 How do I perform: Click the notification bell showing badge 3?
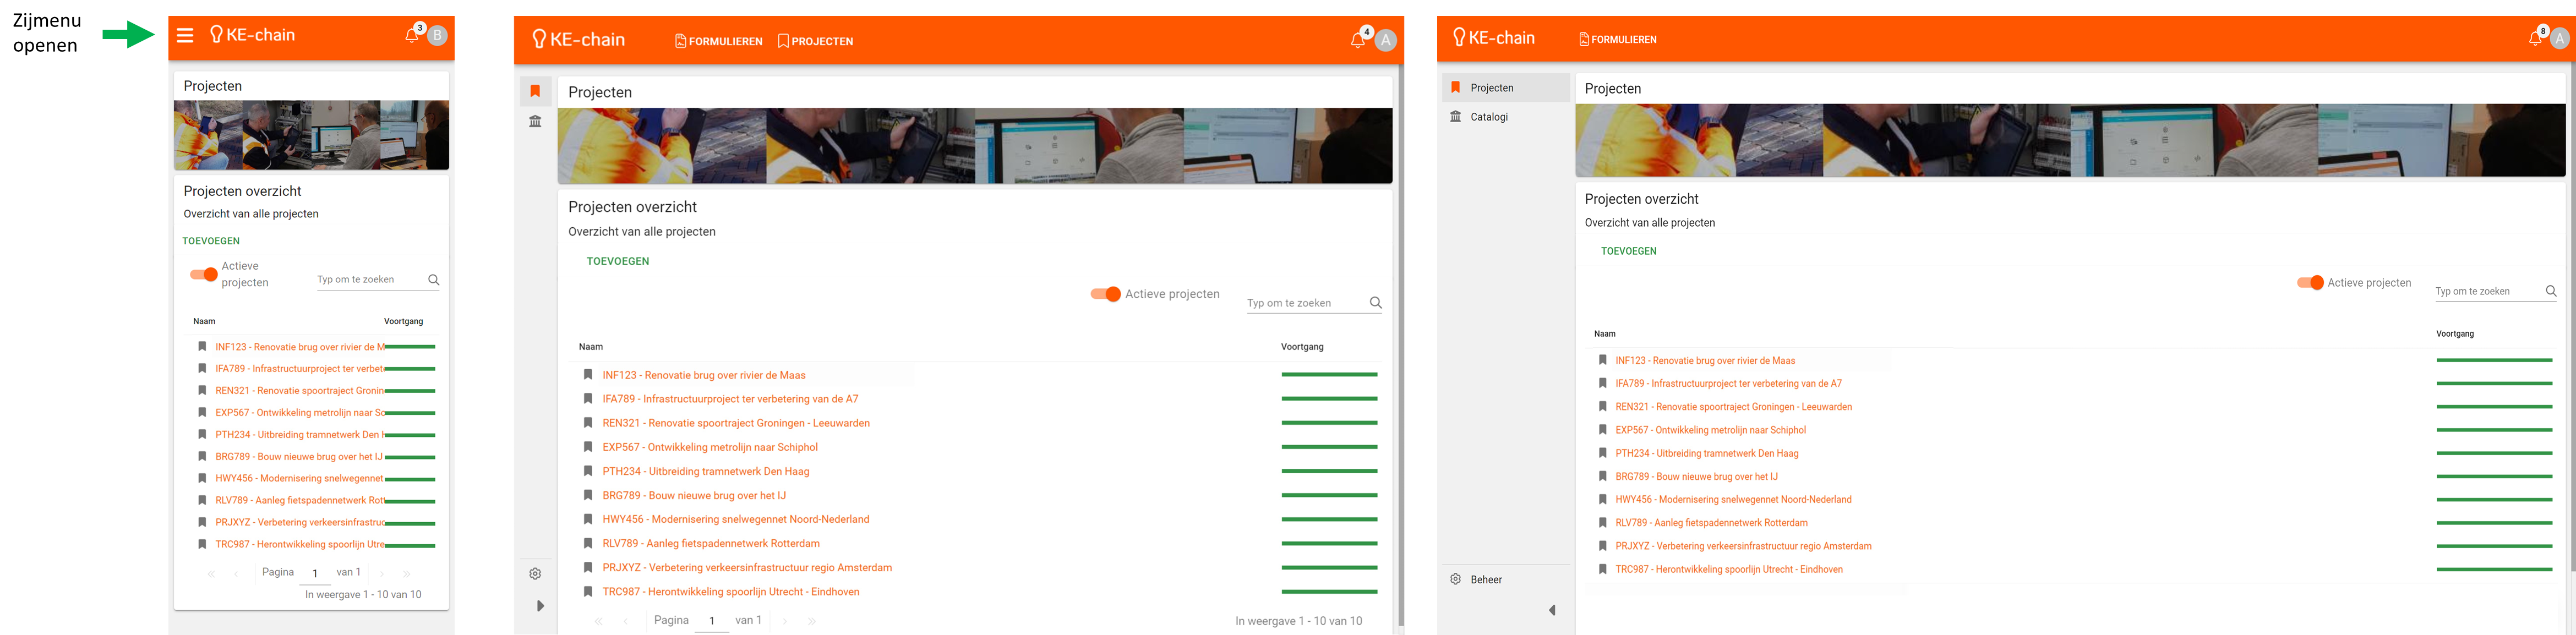point(411,36)
